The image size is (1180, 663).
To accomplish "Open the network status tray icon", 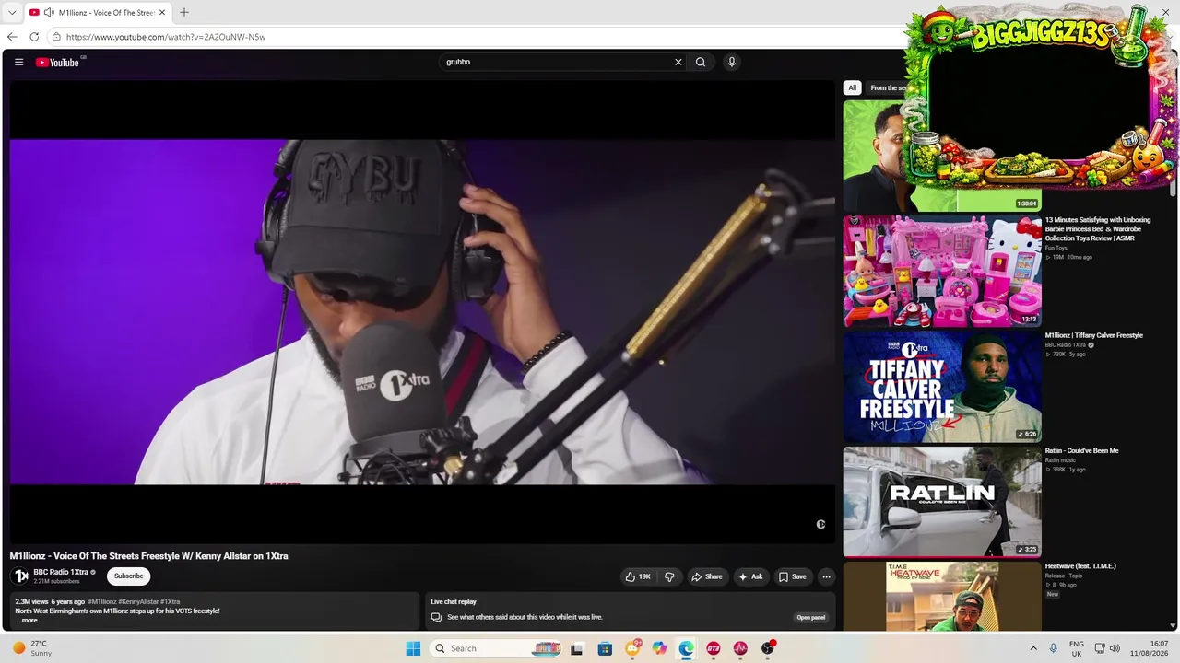I will [x=1099, y=648].
